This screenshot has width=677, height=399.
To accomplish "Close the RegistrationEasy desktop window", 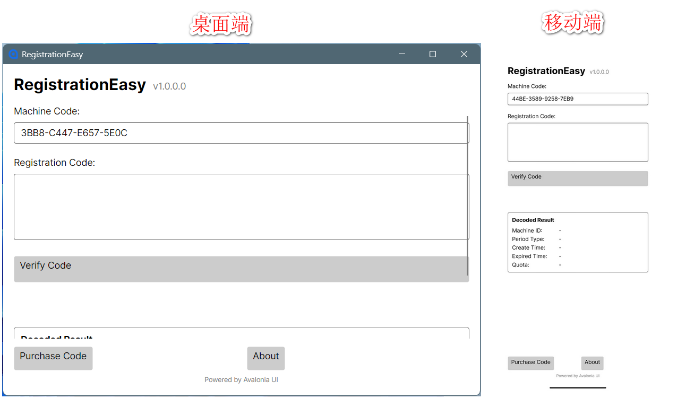I will tap(464, 54).
